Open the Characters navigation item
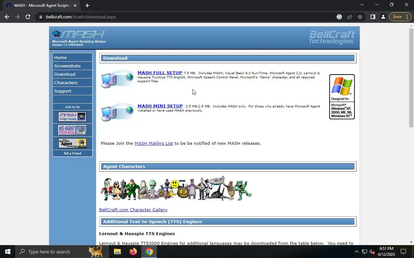This screenshot has height=258, width=414. 72,83
